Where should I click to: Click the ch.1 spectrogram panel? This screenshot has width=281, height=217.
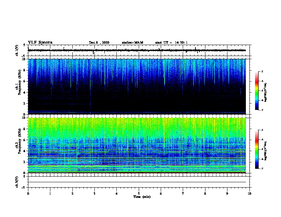point(137,87)
